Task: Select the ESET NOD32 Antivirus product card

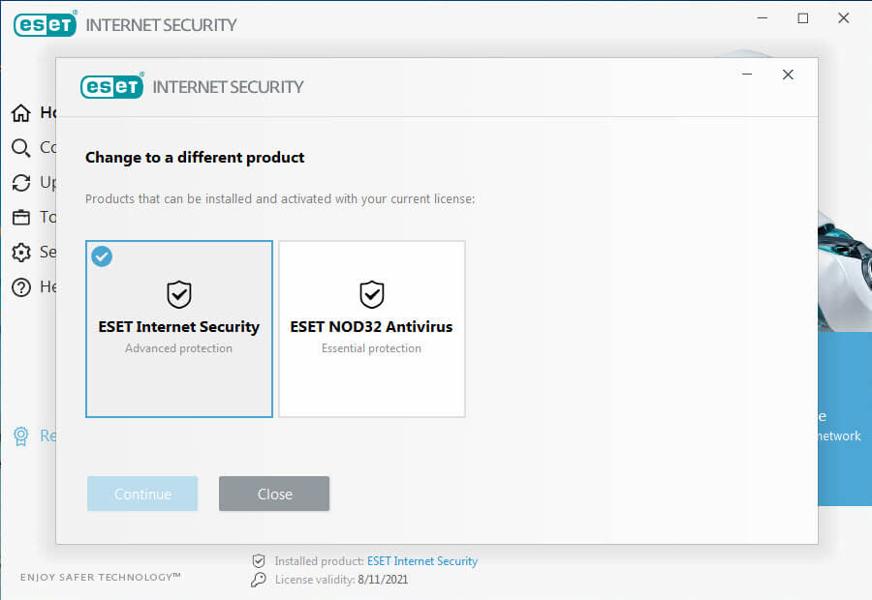Action: pos(371,329)
